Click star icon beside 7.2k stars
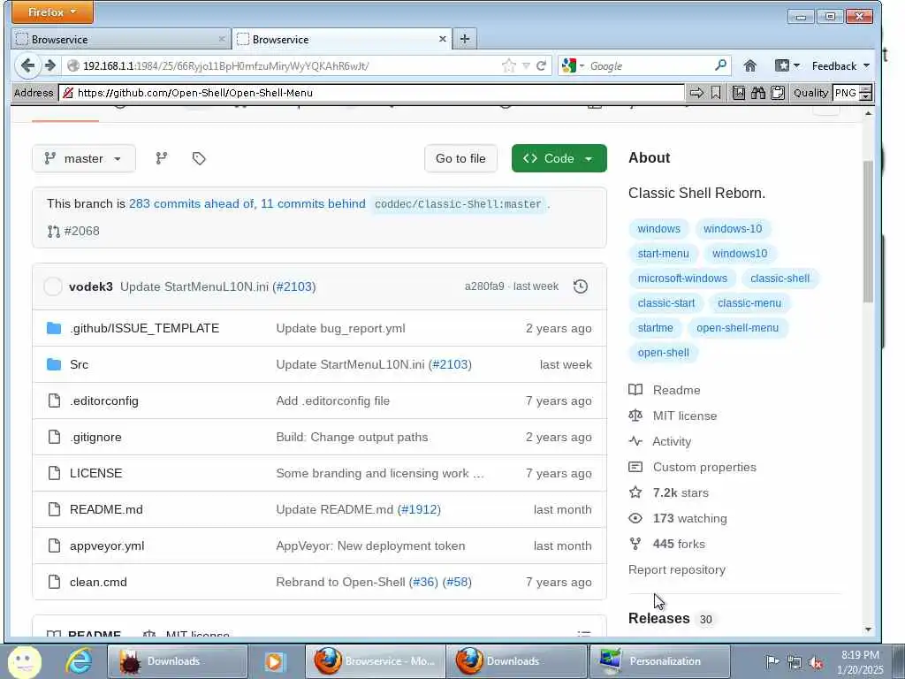The height and width of the screenshot is (679, 905). click(635, 492)
